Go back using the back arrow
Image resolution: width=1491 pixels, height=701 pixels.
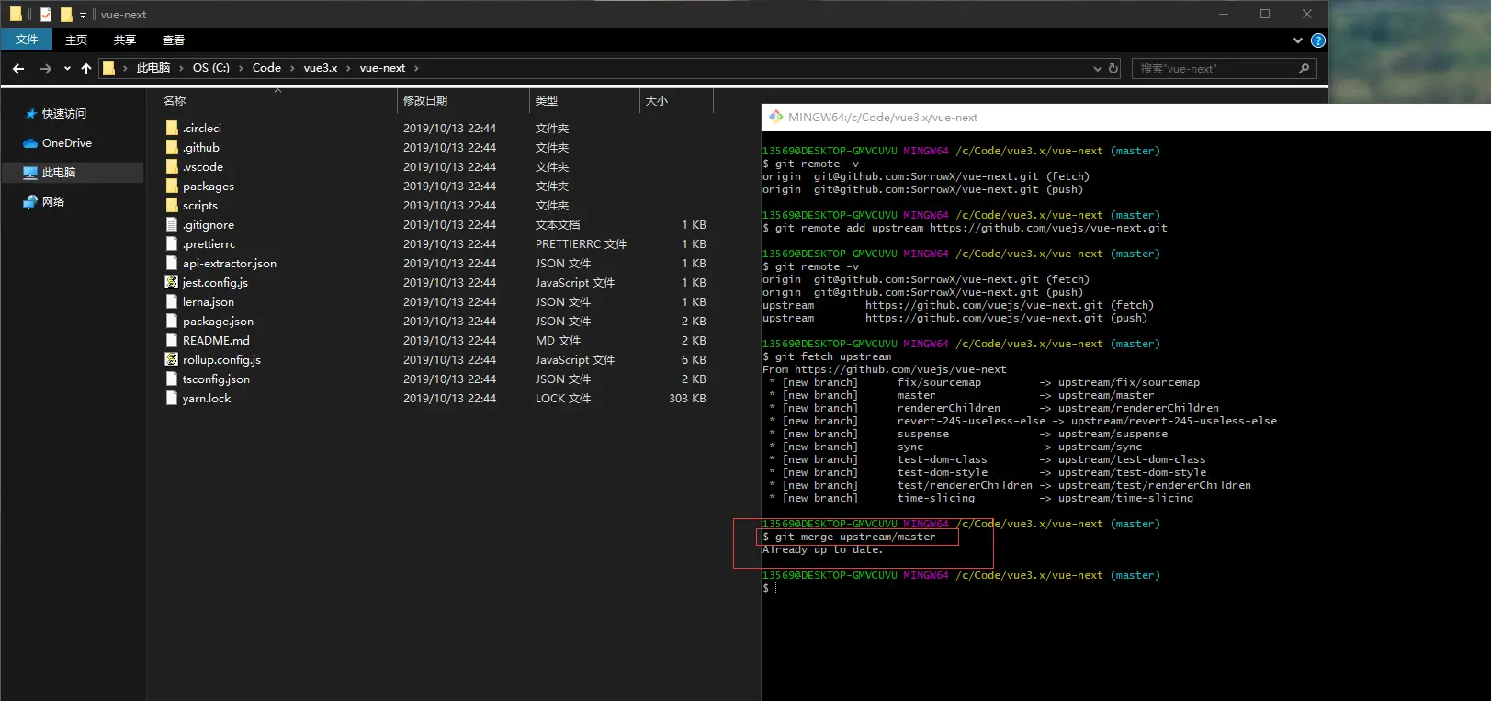click(x=18, y=68)
